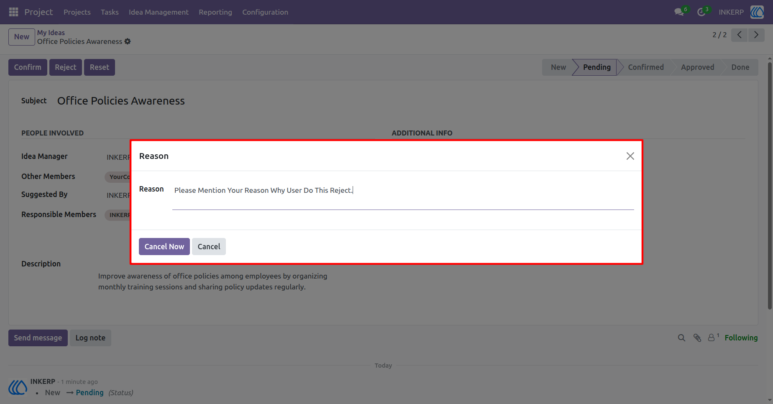Open the Configuration menu
This screenshot has height=404, width=773.
point(265,12)
